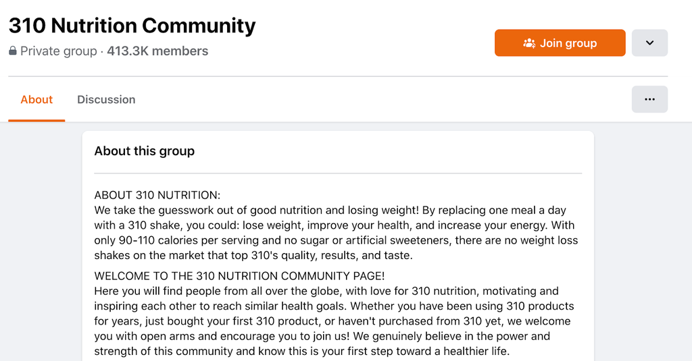Click the WELCOME TO THE 310 NUTRITION COMMUNITY PAGE line
This screenshot has height=361, width=692.
pyautogui.click(x=239, y=276)
